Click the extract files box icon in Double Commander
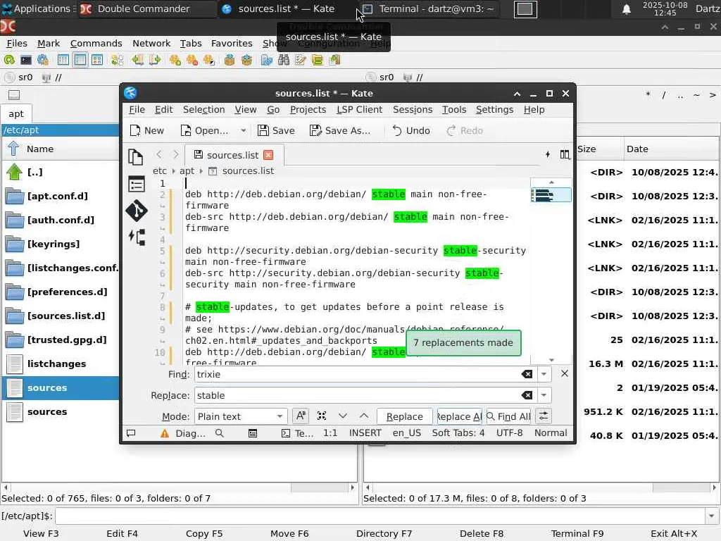This screenshot has width=721, height=541. [x=246, y=60]
